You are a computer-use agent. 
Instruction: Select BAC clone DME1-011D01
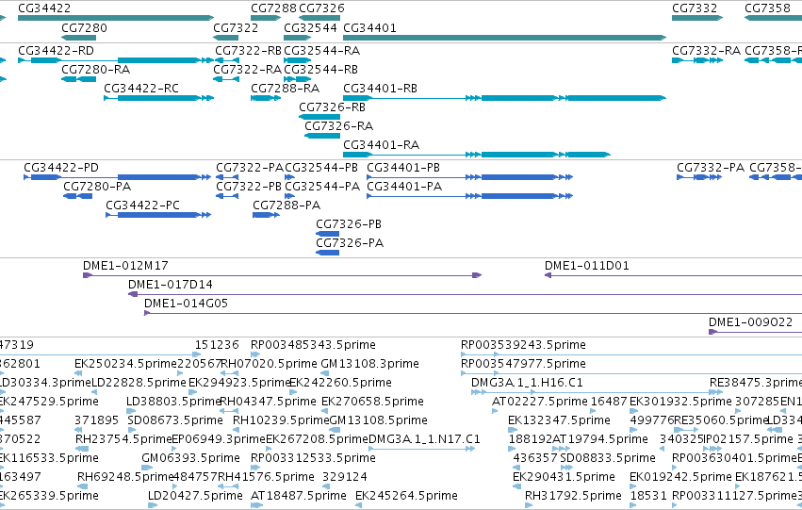tap(673, 275)
